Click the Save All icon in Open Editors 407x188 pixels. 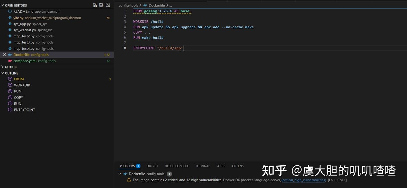[x=101, y=5]
